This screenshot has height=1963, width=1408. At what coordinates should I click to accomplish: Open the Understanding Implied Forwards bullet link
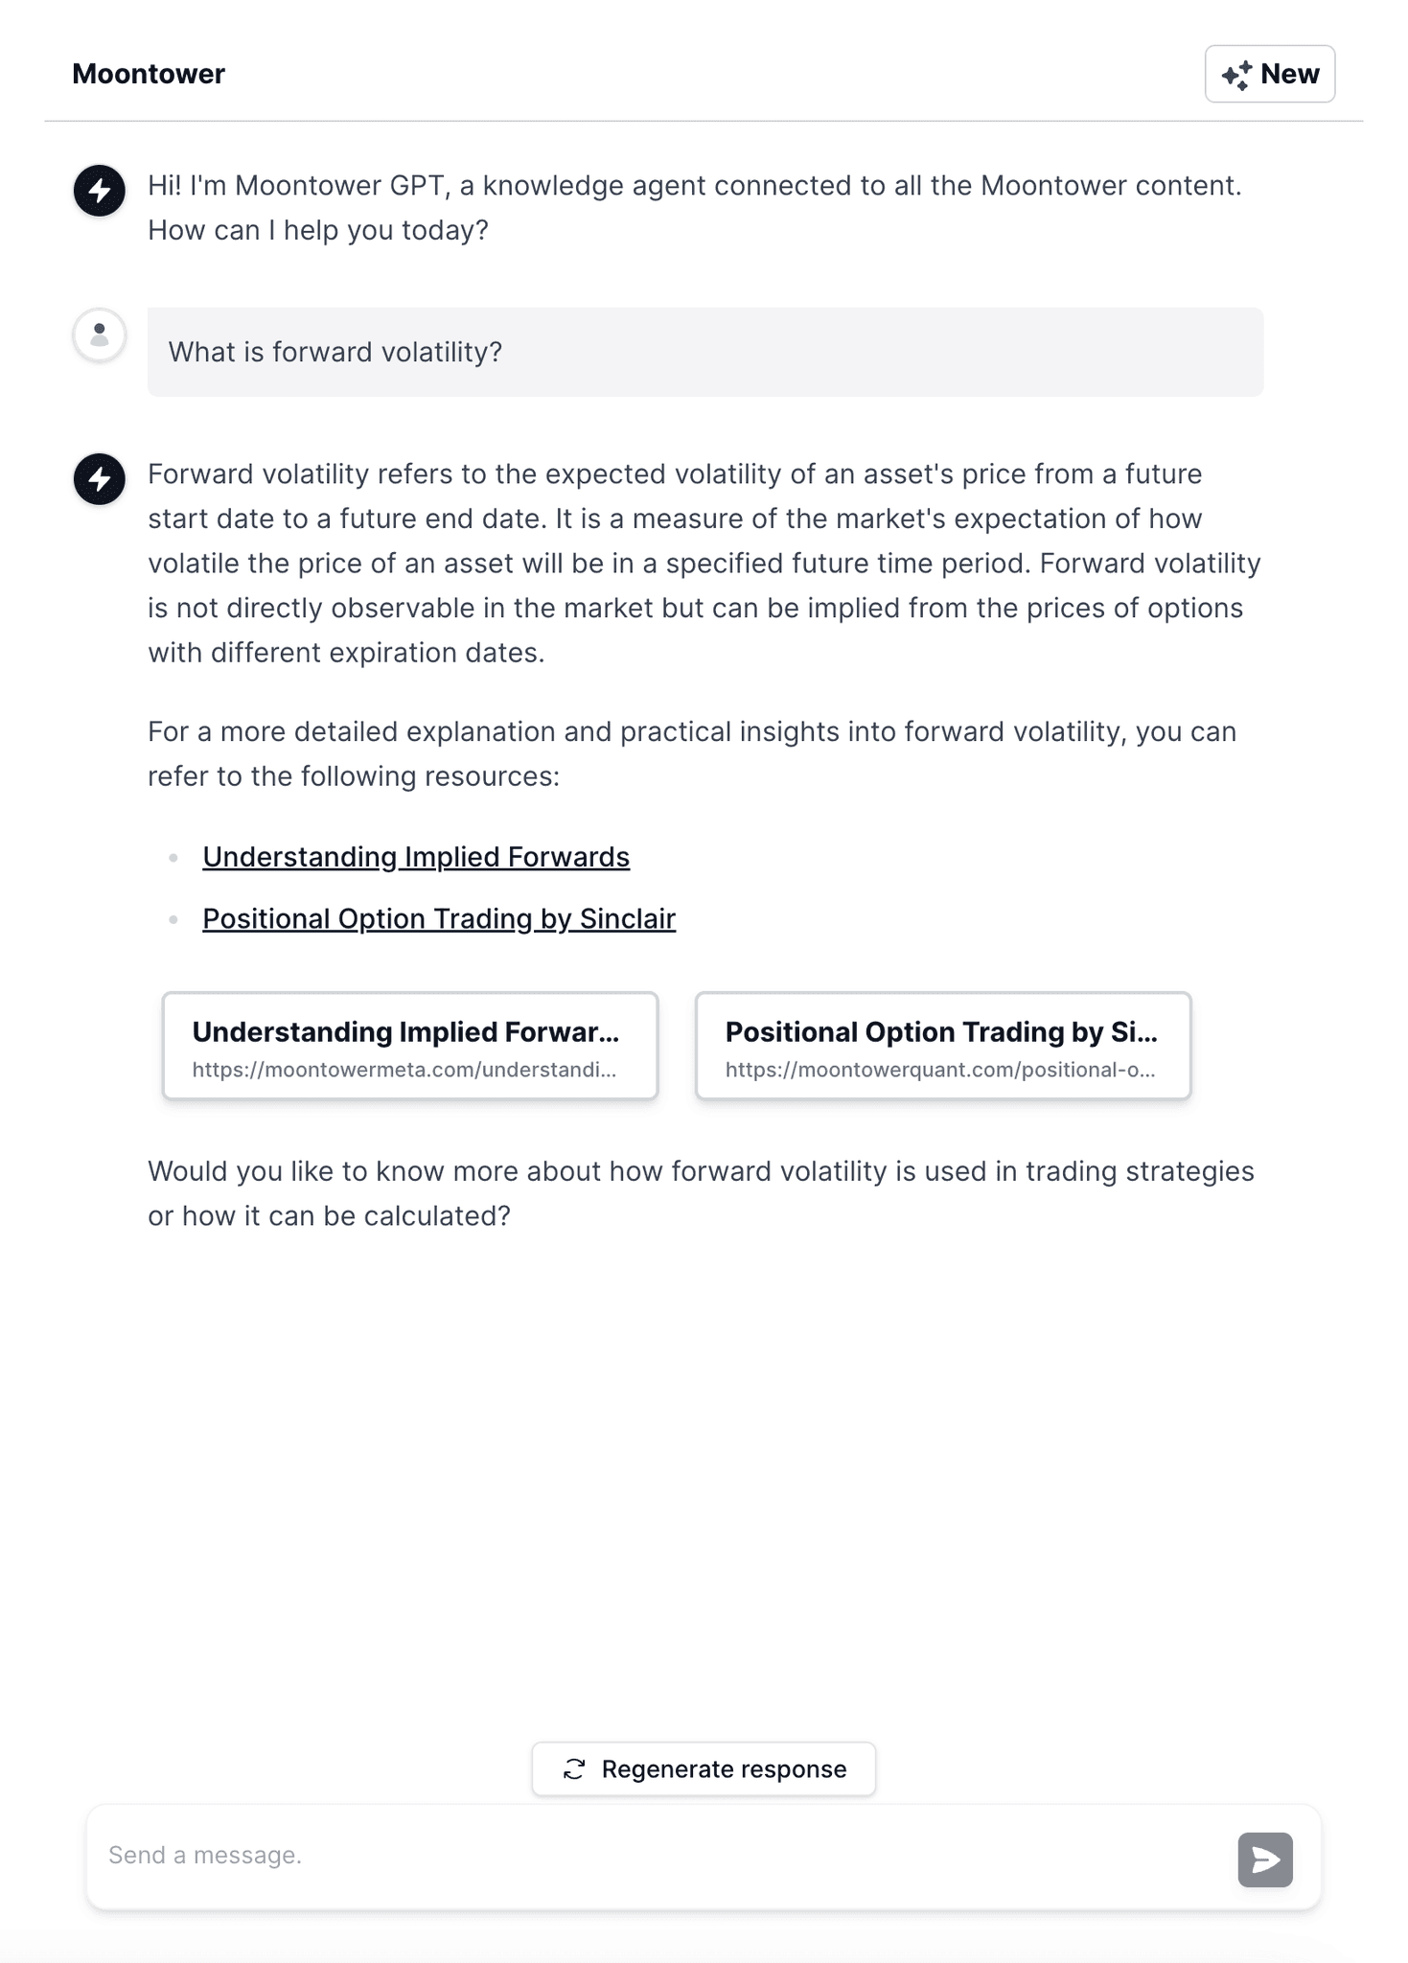click(415, 856)
